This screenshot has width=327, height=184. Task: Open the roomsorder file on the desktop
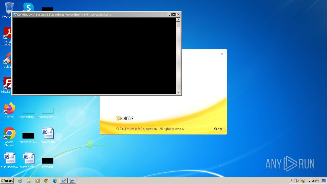pos(48,113)
